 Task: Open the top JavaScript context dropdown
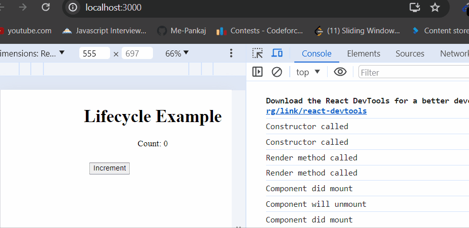pyautogui.click(x=308, y=72)
